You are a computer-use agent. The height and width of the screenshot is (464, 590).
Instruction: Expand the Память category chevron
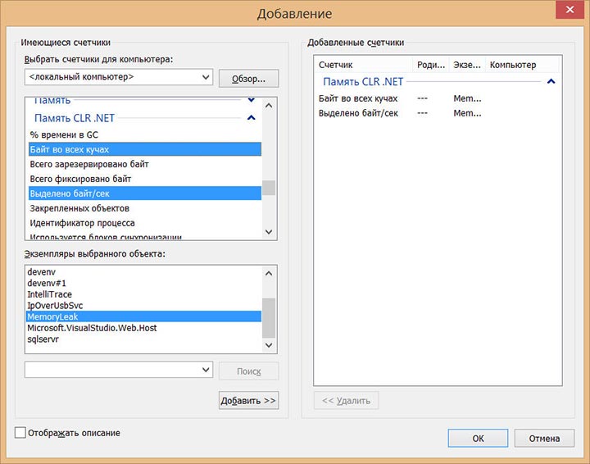(x=251, y=100)
